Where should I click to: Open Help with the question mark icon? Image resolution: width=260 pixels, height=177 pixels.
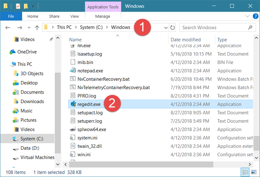256,16
